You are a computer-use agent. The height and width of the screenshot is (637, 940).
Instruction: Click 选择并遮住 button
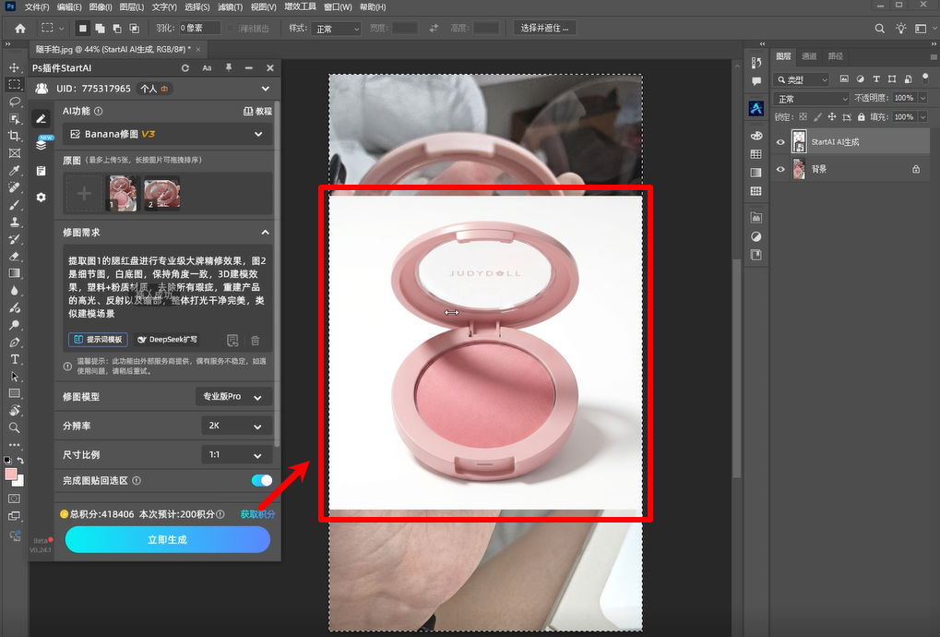coord(544,29)
